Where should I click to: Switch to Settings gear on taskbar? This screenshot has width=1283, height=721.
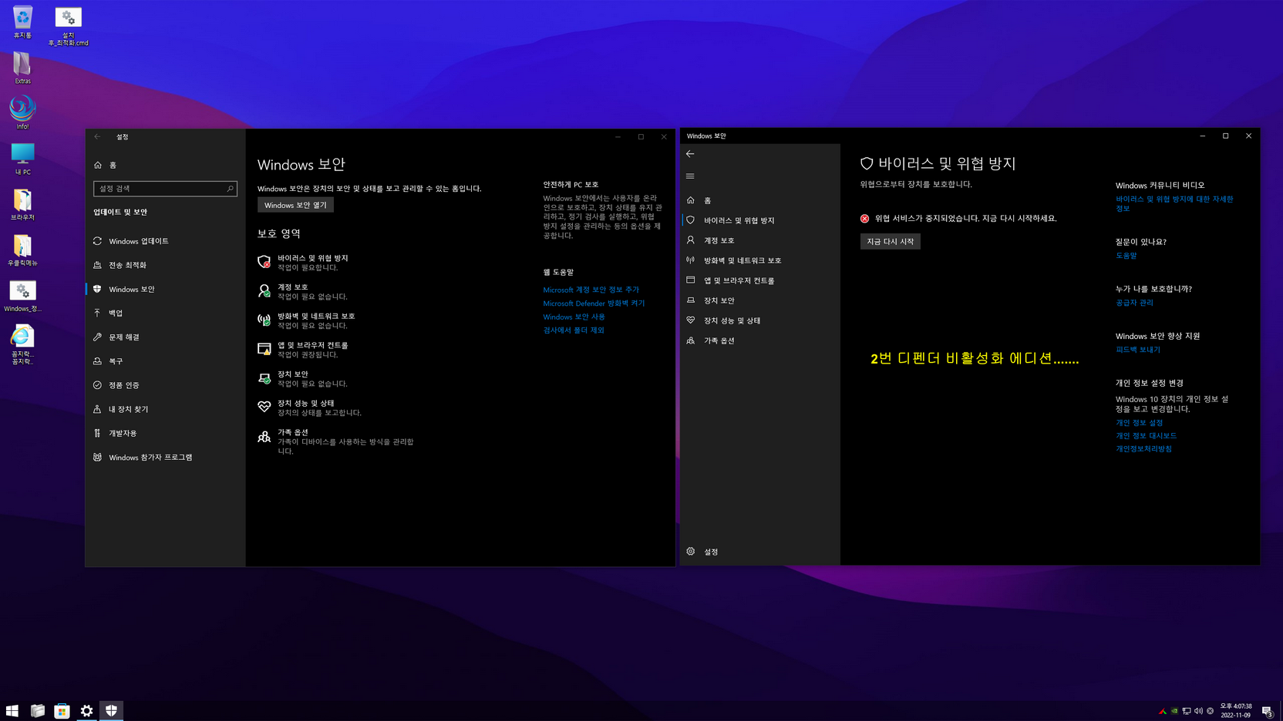86,710
